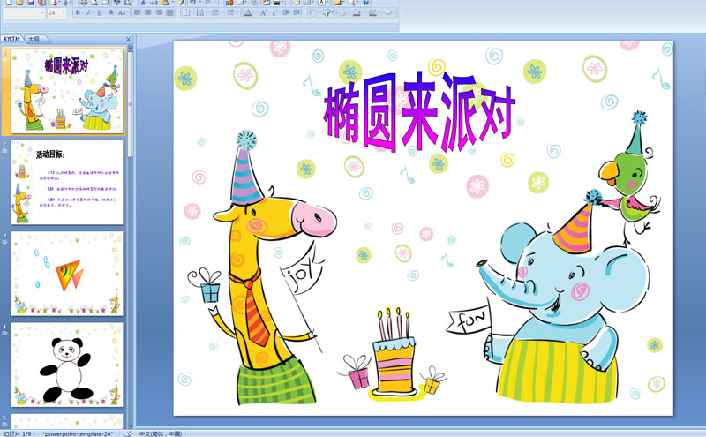706x437 pixels.
Task: Decrease the font size
Action: click(274, 12)
